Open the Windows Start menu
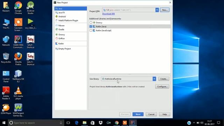 [4, 123]
